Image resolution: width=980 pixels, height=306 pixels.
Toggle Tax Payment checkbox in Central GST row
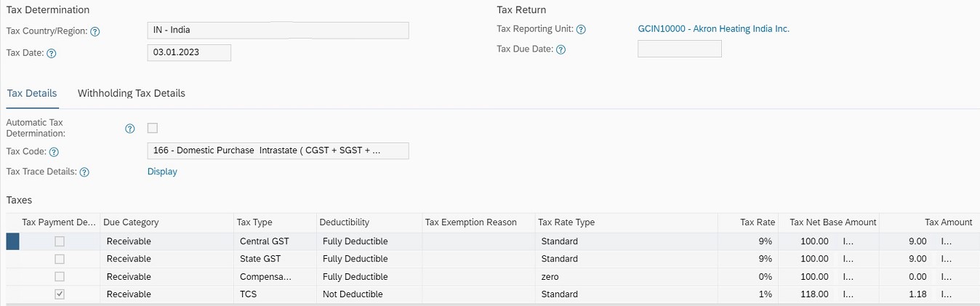coord(60,241)
